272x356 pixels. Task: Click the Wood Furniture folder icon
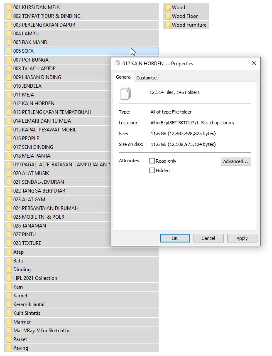coord(168,25)
